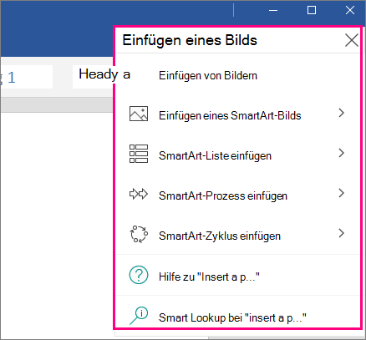Expand the SmartArt-Prozess einfügen submenu arrow
Image resolution: width=366 pixels, height=340 pixels.
tap(342, 193)
